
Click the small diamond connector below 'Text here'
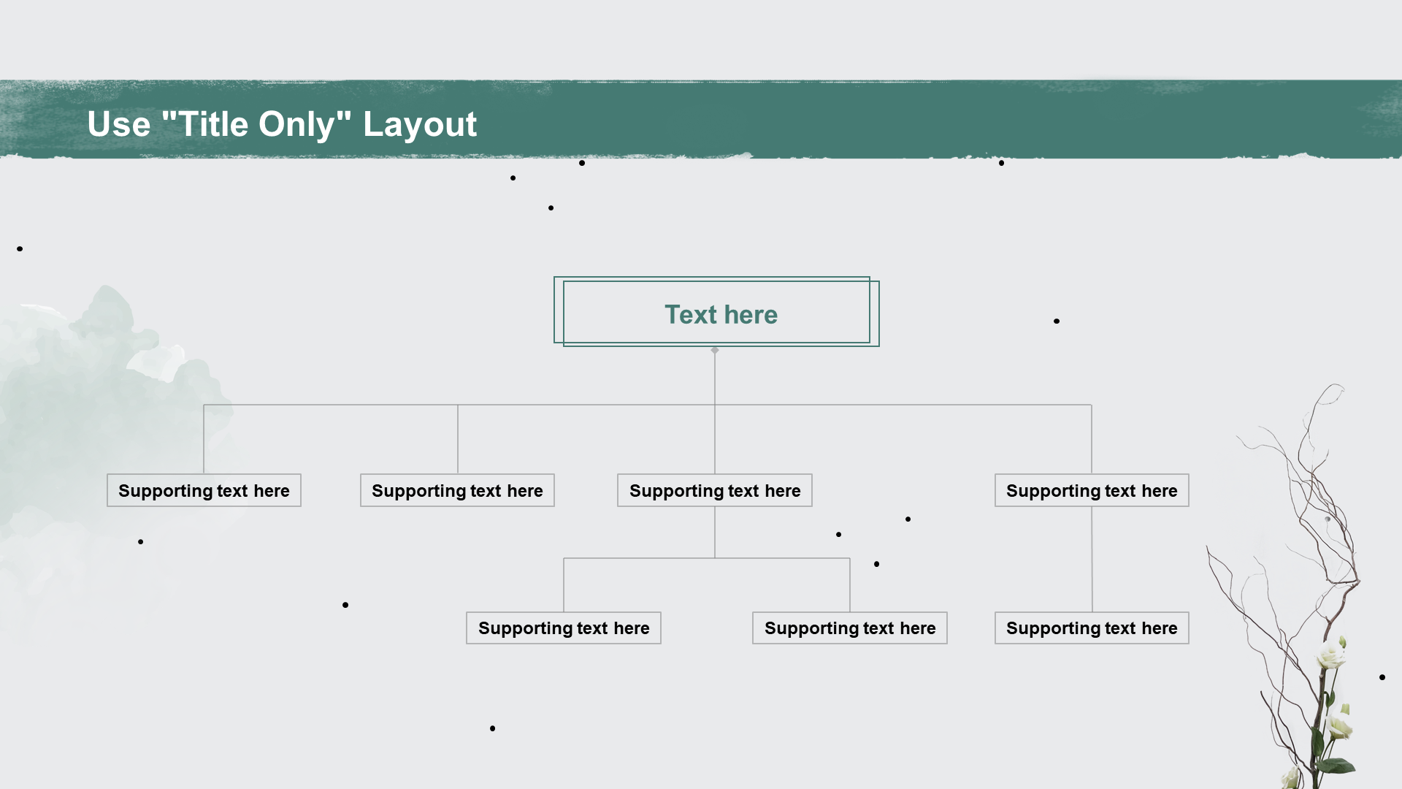(715, 351)
